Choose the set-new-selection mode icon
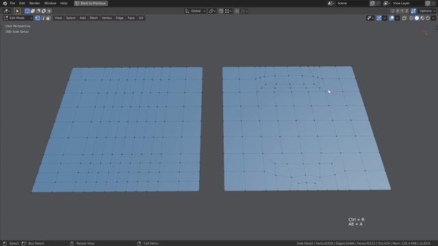The image size is (438, 246). (27, 11)
